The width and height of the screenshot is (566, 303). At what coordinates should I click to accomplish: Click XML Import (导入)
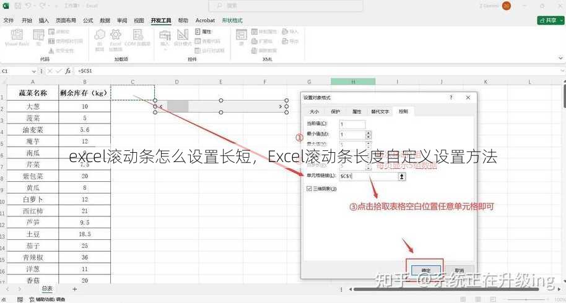[290, 32]
